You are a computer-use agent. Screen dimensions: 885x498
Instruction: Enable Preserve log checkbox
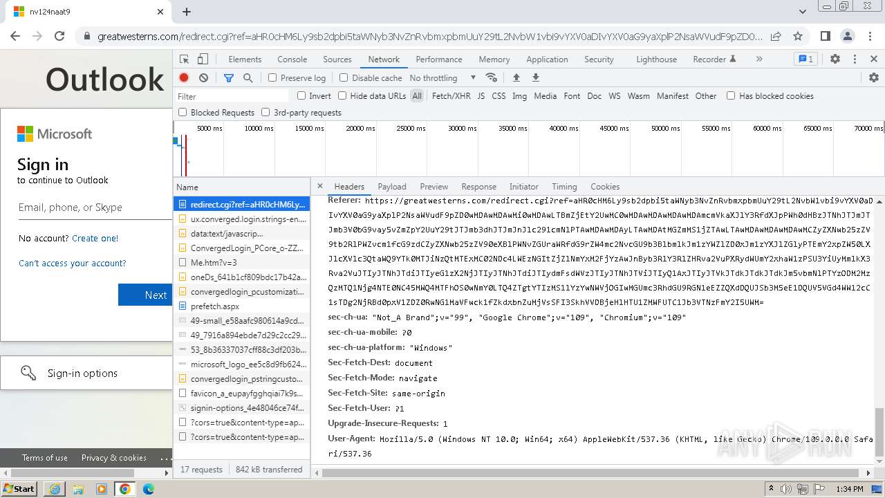click(272, 78)
